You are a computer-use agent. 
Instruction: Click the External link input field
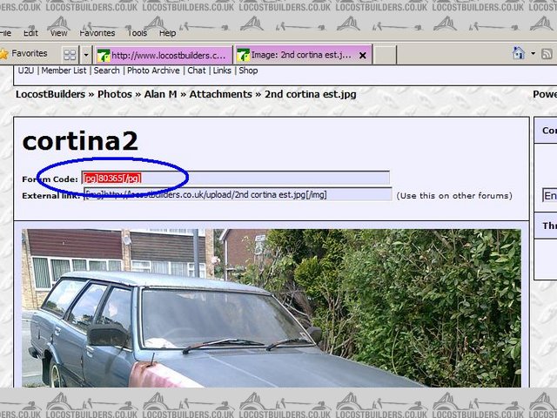[x=238, y=194]
